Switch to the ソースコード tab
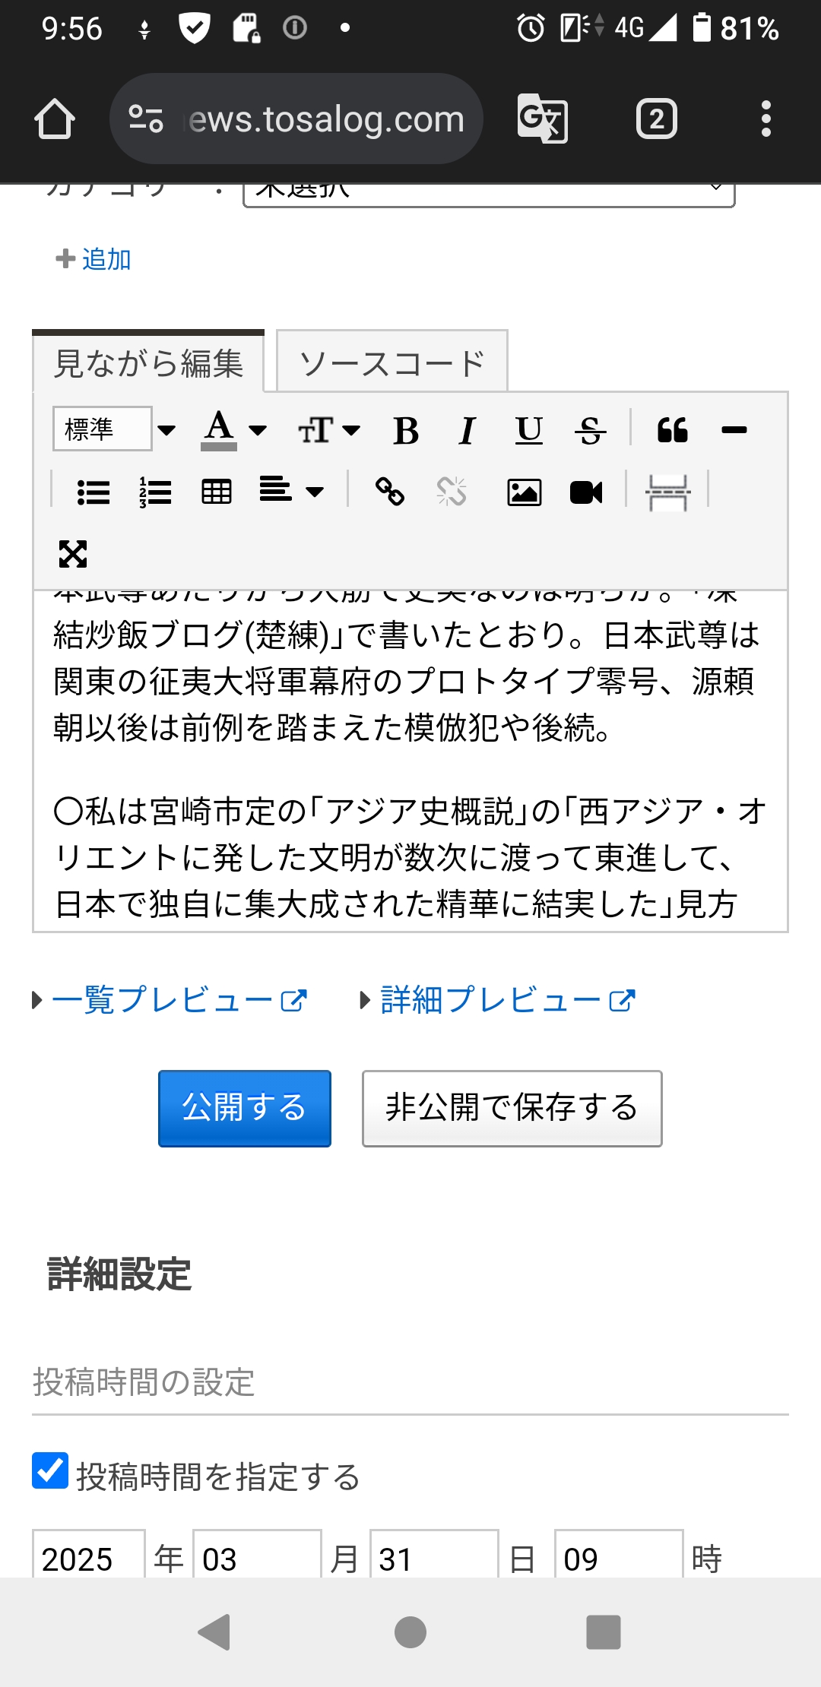The width and height of the screenshot is (821, 1687). click(392, 362)
